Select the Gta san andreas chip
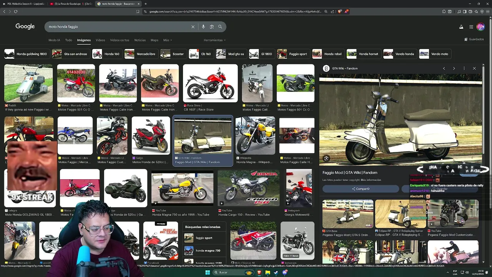Image resolution: width=492 pixels, height=277 pixels. tap(70, 54)
